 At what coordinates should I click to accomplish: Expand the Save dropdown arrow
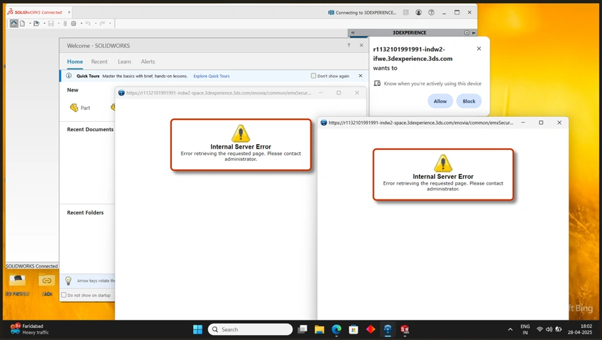pos(58,23)
